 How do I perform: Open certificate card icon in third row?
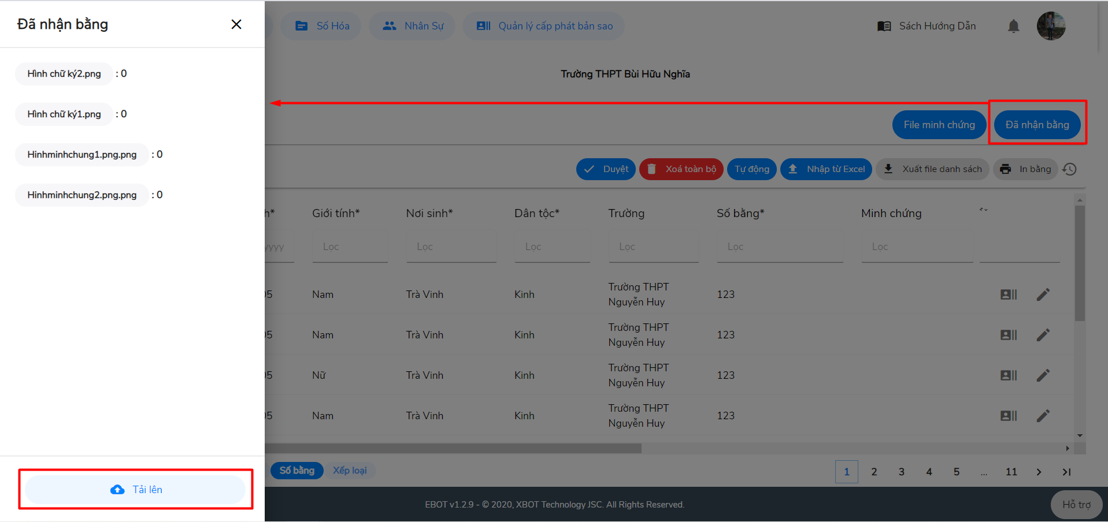pos(1009,375)
